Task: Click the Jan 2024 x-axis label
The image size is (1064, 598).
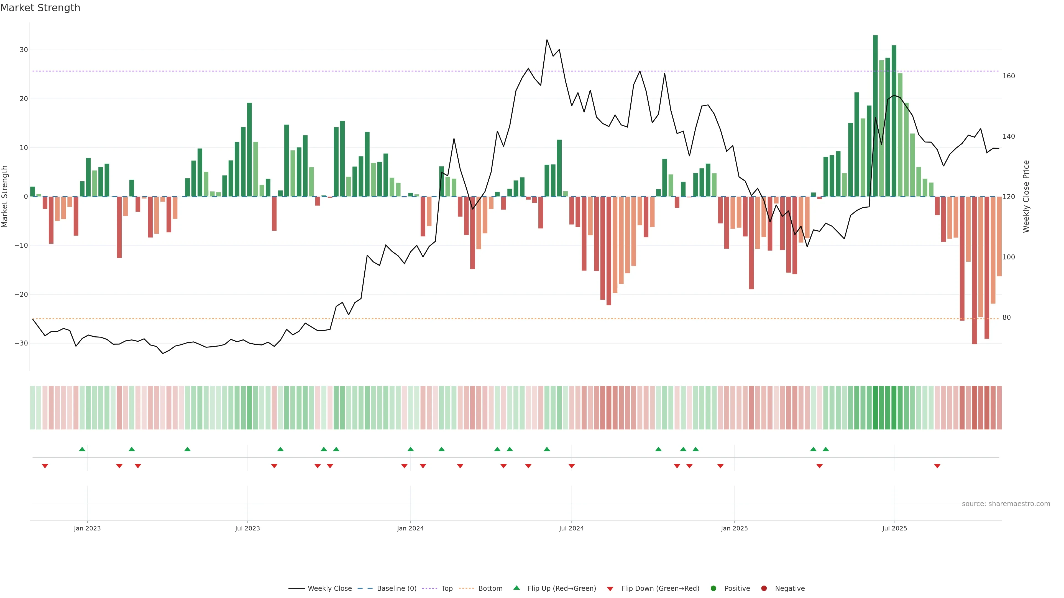Action: [410, 528]
